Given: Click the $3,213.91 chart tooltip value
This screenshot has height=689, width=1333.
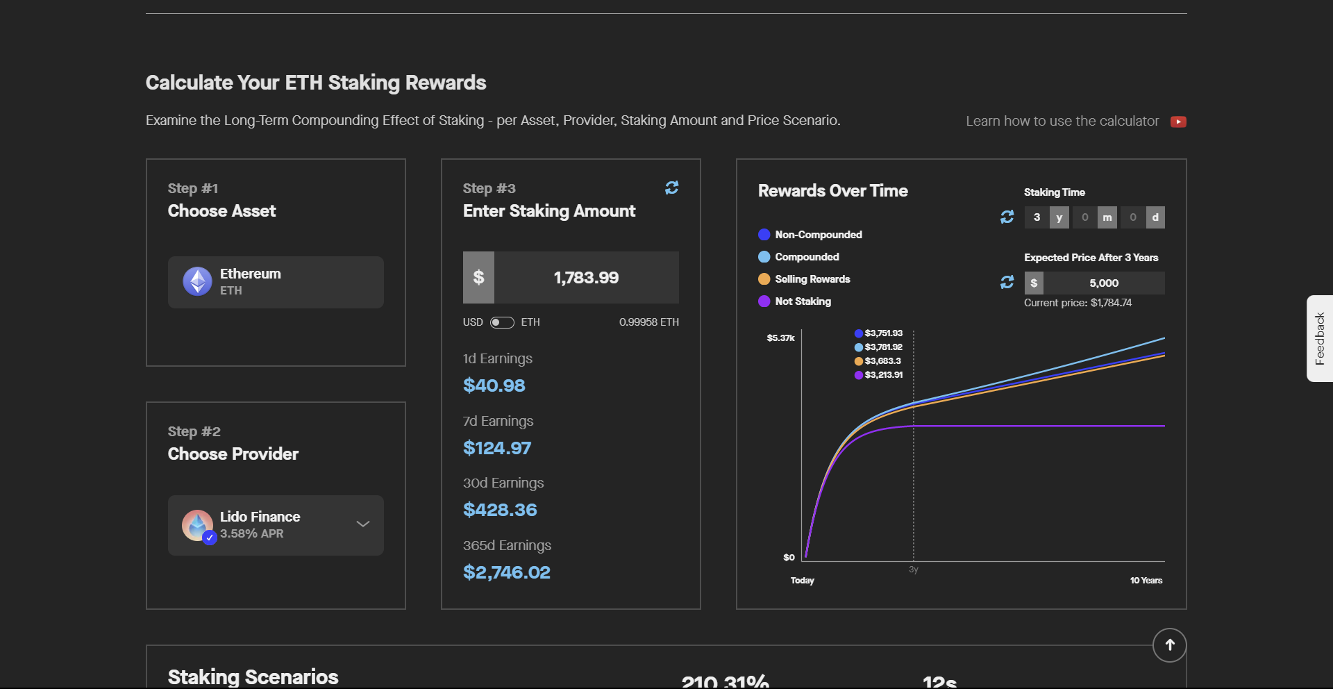Looking at the screenshot, I should click(x=883, y=375).
